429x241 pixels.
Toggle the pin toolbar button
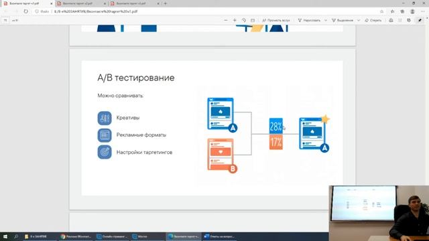(420, 20)
